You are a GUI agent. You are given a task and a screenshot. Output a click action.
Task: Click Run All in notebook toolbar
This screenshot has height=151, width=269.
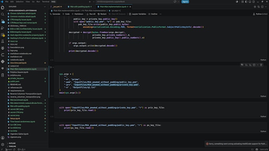(x=91, y=14)
